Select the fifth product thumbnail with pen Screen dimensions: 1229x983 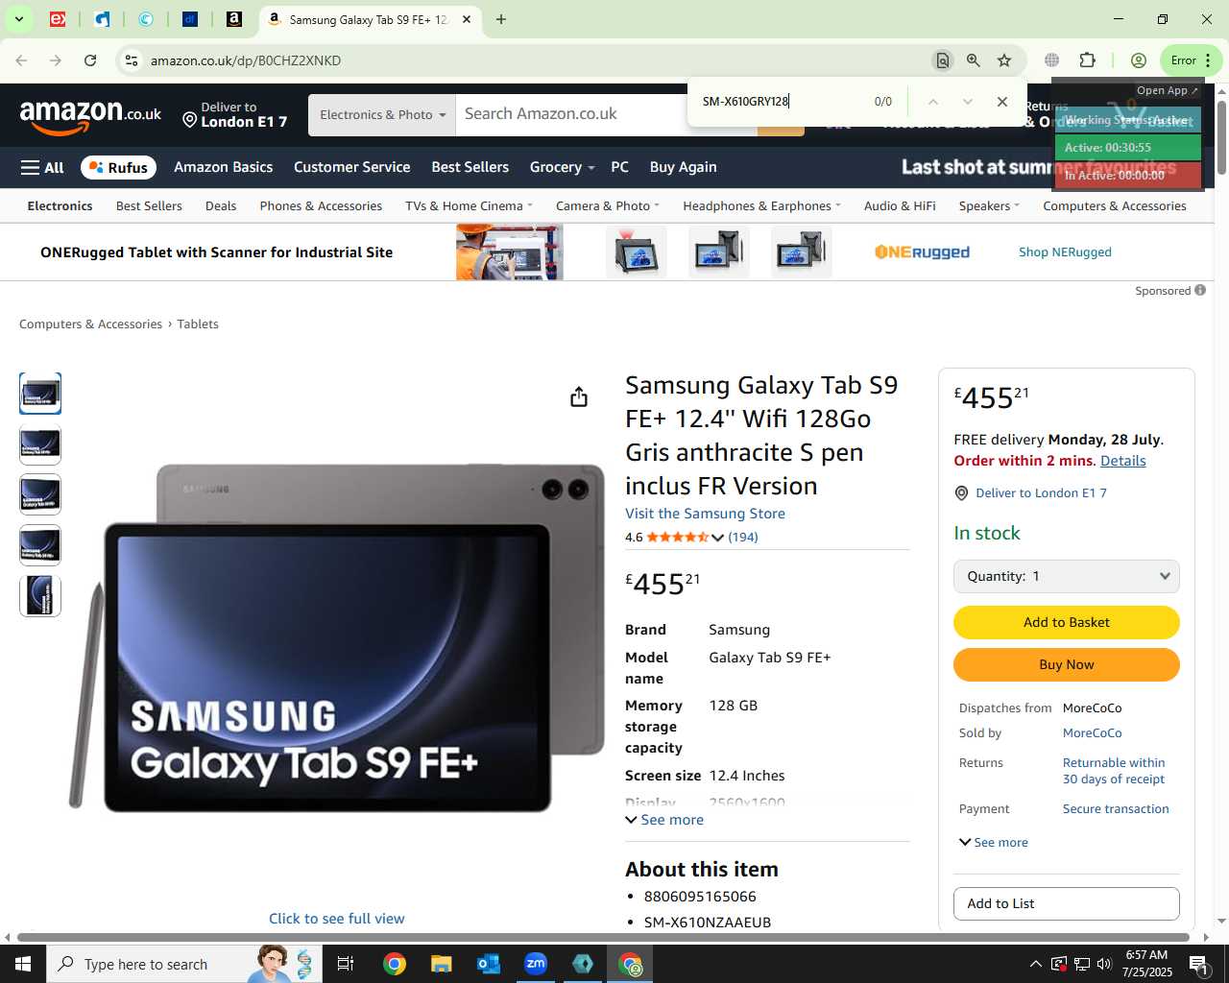tap(40, 595)
